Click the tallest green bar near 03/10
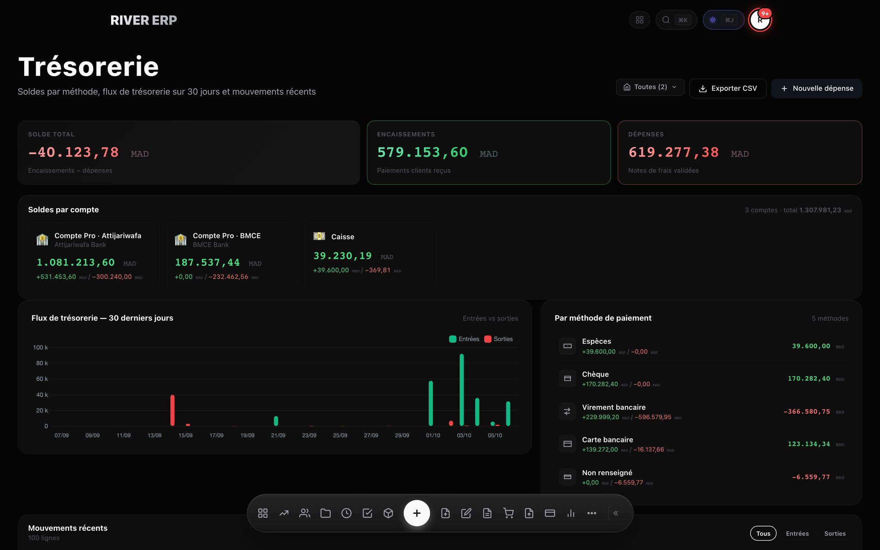Image resolution: width=880 pixels, height=550 pixels. [x=462, y=389]
